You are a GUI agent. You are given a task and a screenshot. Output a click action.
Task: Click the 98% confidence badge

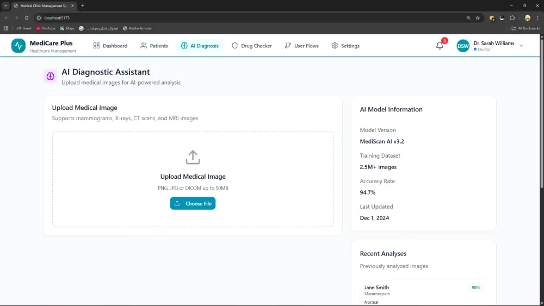tap(475, 288)
